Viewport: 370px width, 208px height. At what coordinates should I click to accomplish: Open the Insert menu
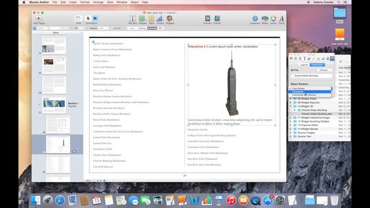pyautogui.click(x=73, y=2)
